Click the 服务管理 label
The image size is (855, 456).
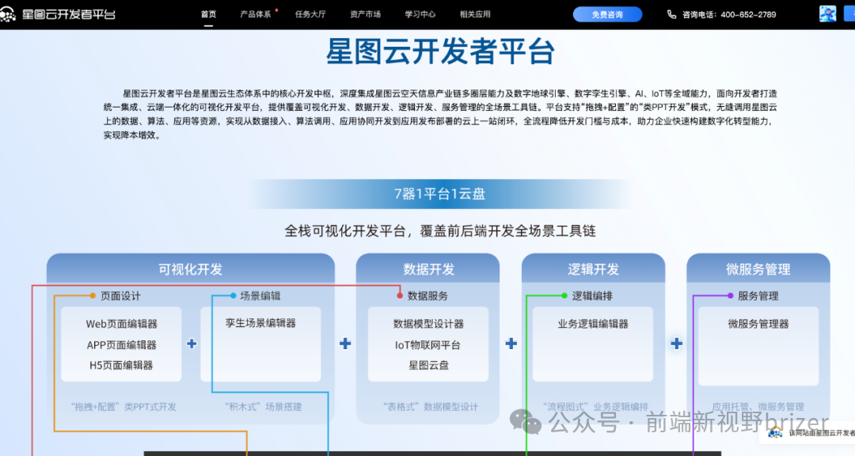(758, 296)
